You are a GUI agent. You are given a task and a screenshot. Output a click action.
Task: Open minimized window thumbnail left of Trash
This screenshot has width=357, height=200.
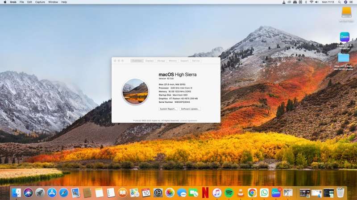tap(328, 193)
